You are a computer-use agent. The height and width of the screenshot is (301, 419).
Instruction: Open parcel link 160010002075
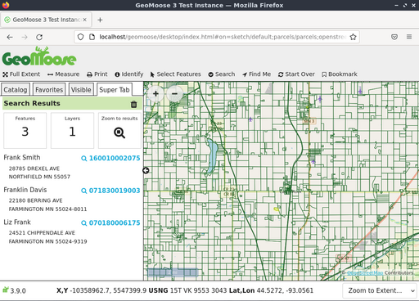[115, 158]
